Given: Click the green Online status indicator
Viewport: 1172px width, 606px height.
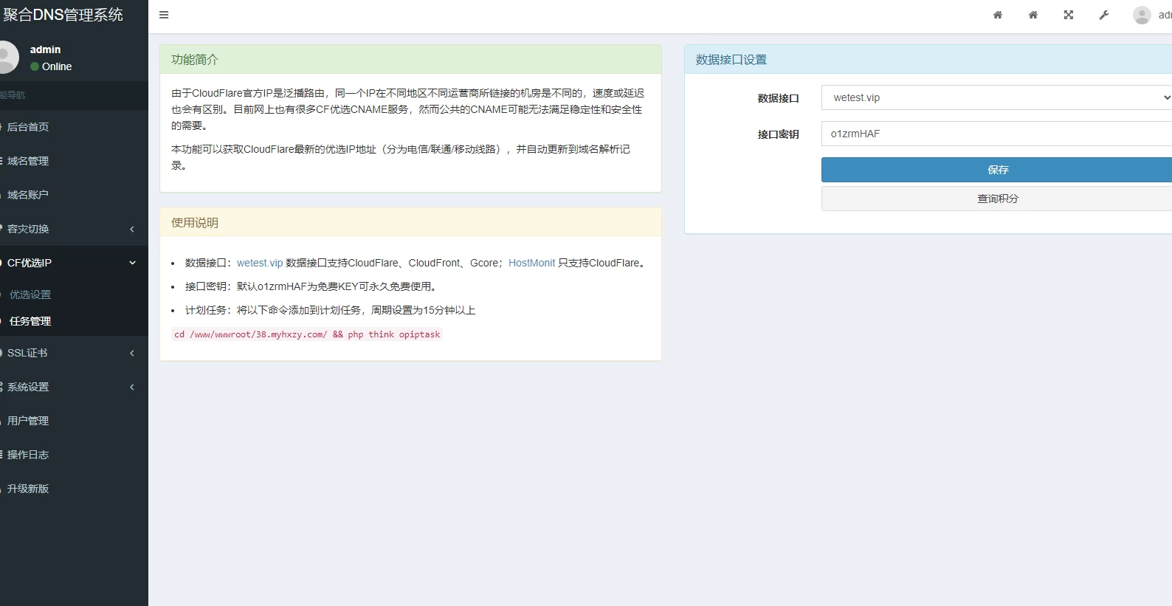Looking at the screenshot, I should pos(35,66).
